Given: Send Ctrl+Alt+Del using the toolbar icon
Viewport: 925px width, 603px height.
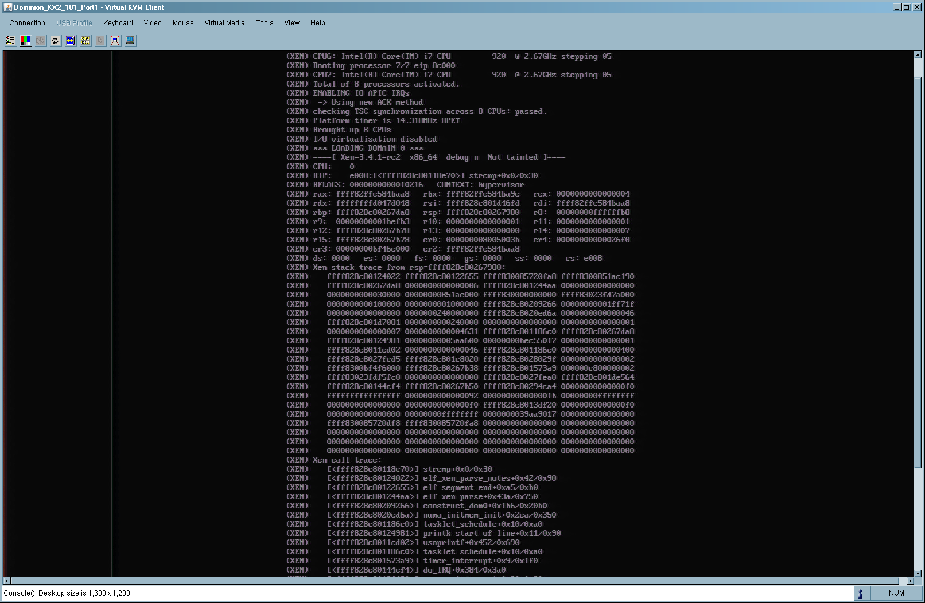Looking at the screenshot, I should click(x=85, y=41).
